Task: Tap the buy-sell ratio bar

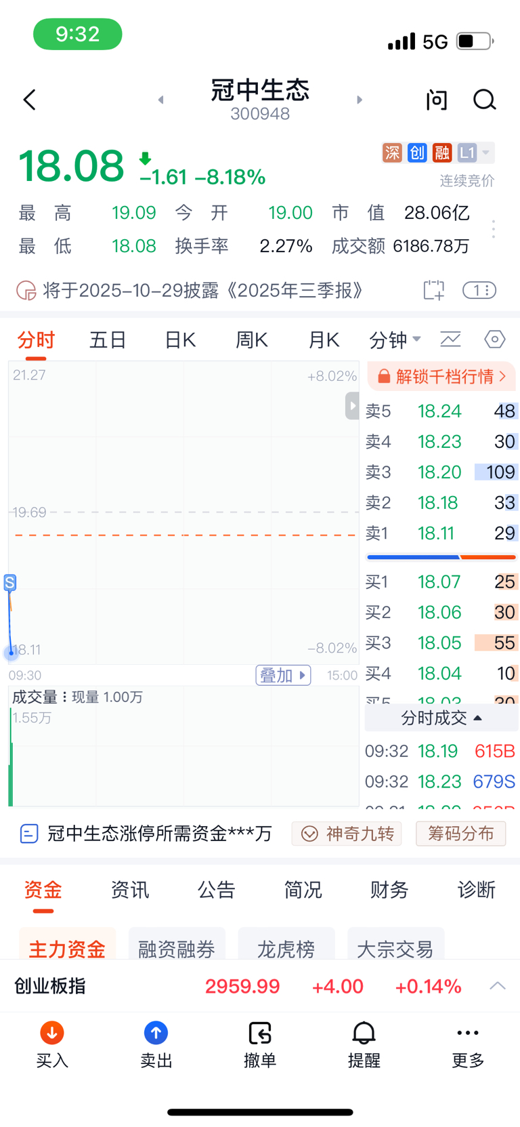Action: click(441, 557)
